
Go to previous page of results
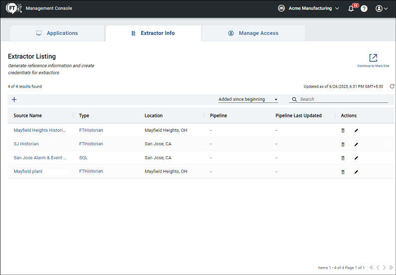pos(378,268)
